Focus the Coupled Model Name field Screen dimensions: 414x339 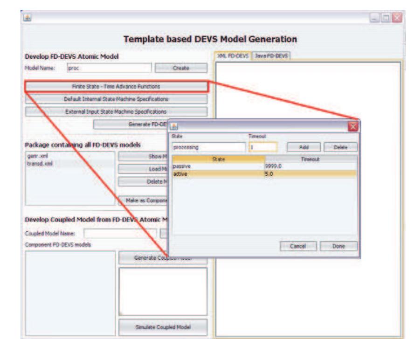click(x=120, y=234)
